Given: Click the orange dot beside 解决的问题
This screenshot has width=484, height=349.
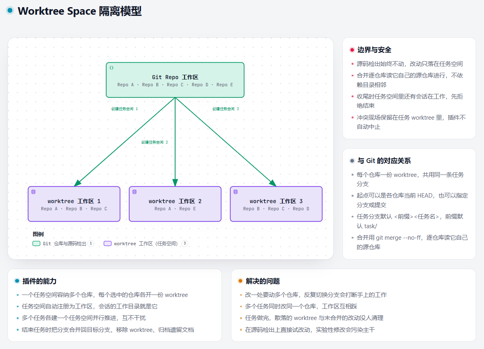Looking at the screenshot, I should pos(240,281).
